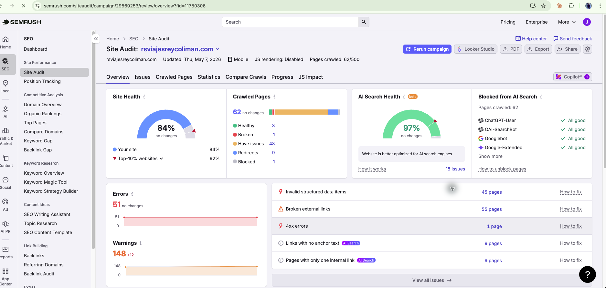Click the search magnifier button
The image size is (606, 288).
point(364,22)
